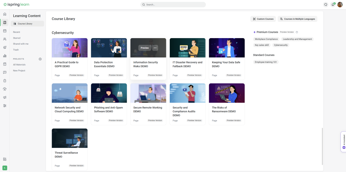
Task: Open Network Security and Cloud Computing thumbnail
Action: click(70, 93)
